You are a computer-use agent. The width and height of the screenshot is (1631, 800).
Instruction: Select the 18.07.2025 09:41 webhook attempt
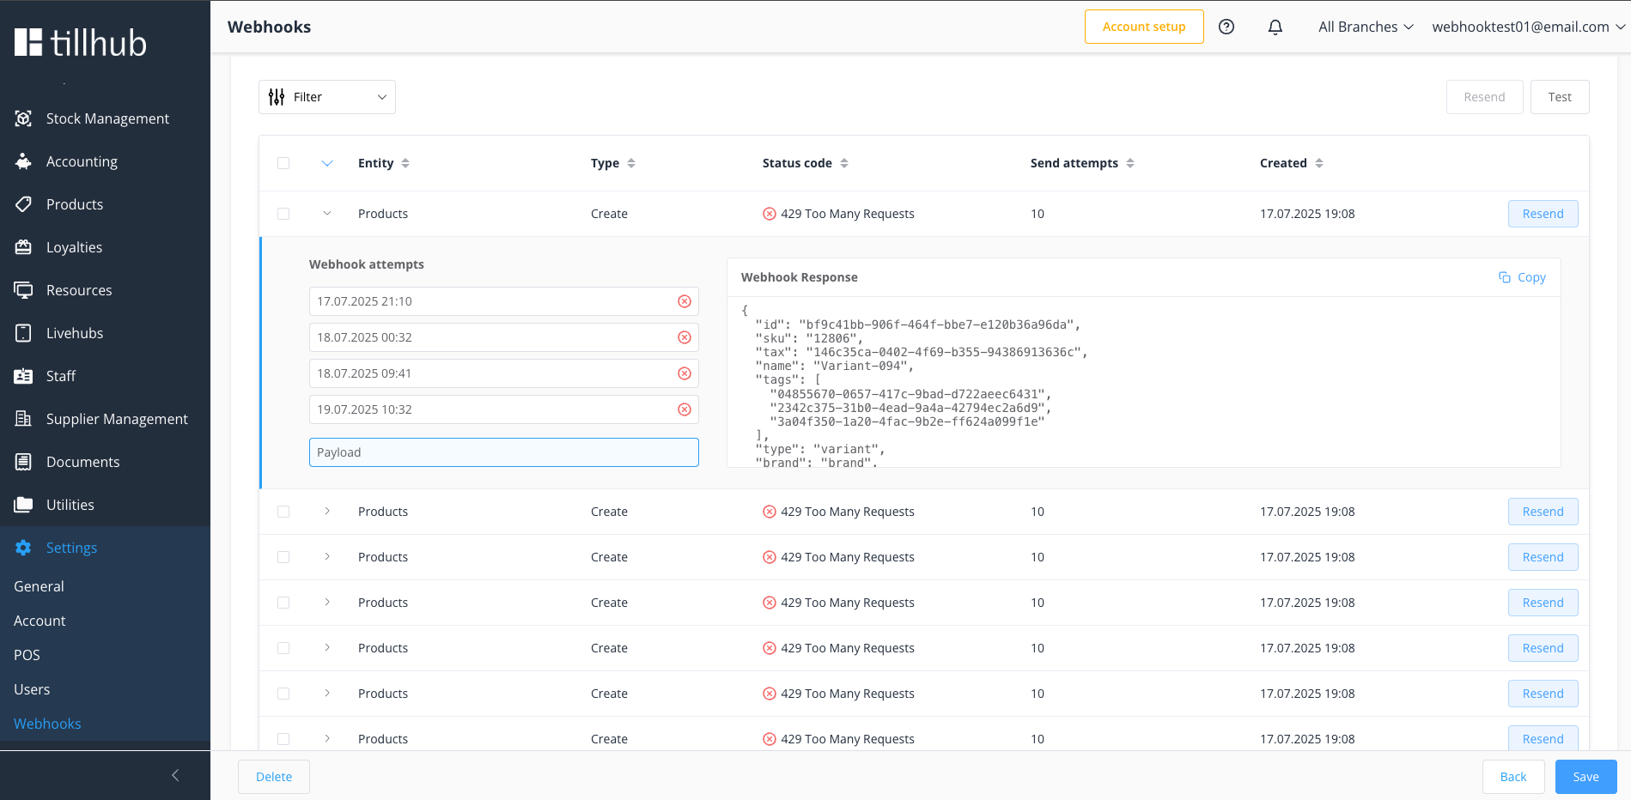click(504, 373)
